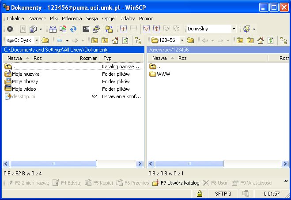Open the Sesja menu
The image size is (291, 200).
pos(92,19)
